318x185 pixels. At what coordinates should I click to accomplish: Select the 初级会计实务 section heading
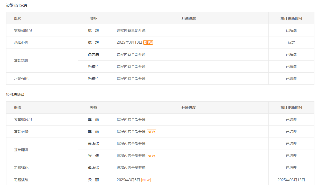[17, 5]
